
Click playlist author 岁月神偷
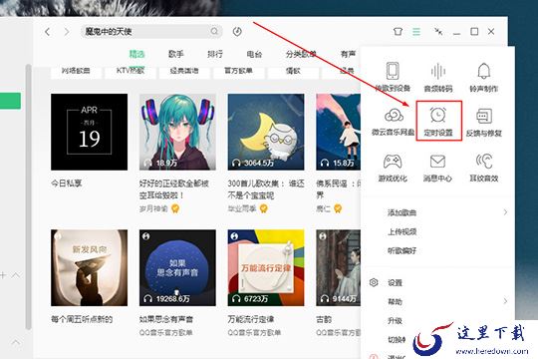[153, 208]
